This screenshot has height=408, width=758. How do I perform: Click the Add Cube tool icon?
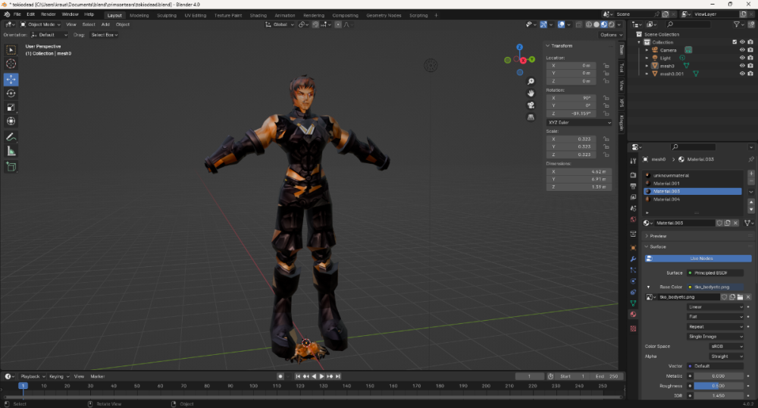[x=11, y=166]
